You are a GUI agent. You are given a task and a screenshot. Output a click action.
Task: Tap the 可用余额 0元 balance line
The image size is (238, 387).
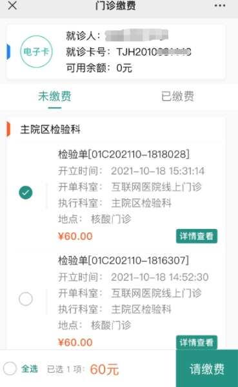99,68
